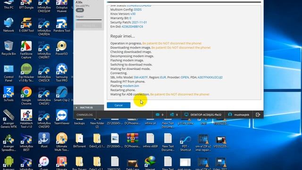Click the SM-A307F model text in log

pos(141,77)
